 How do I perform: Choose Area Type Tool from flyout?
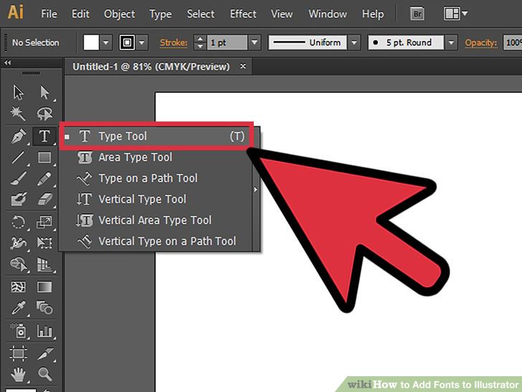click(x=156, y=157)
